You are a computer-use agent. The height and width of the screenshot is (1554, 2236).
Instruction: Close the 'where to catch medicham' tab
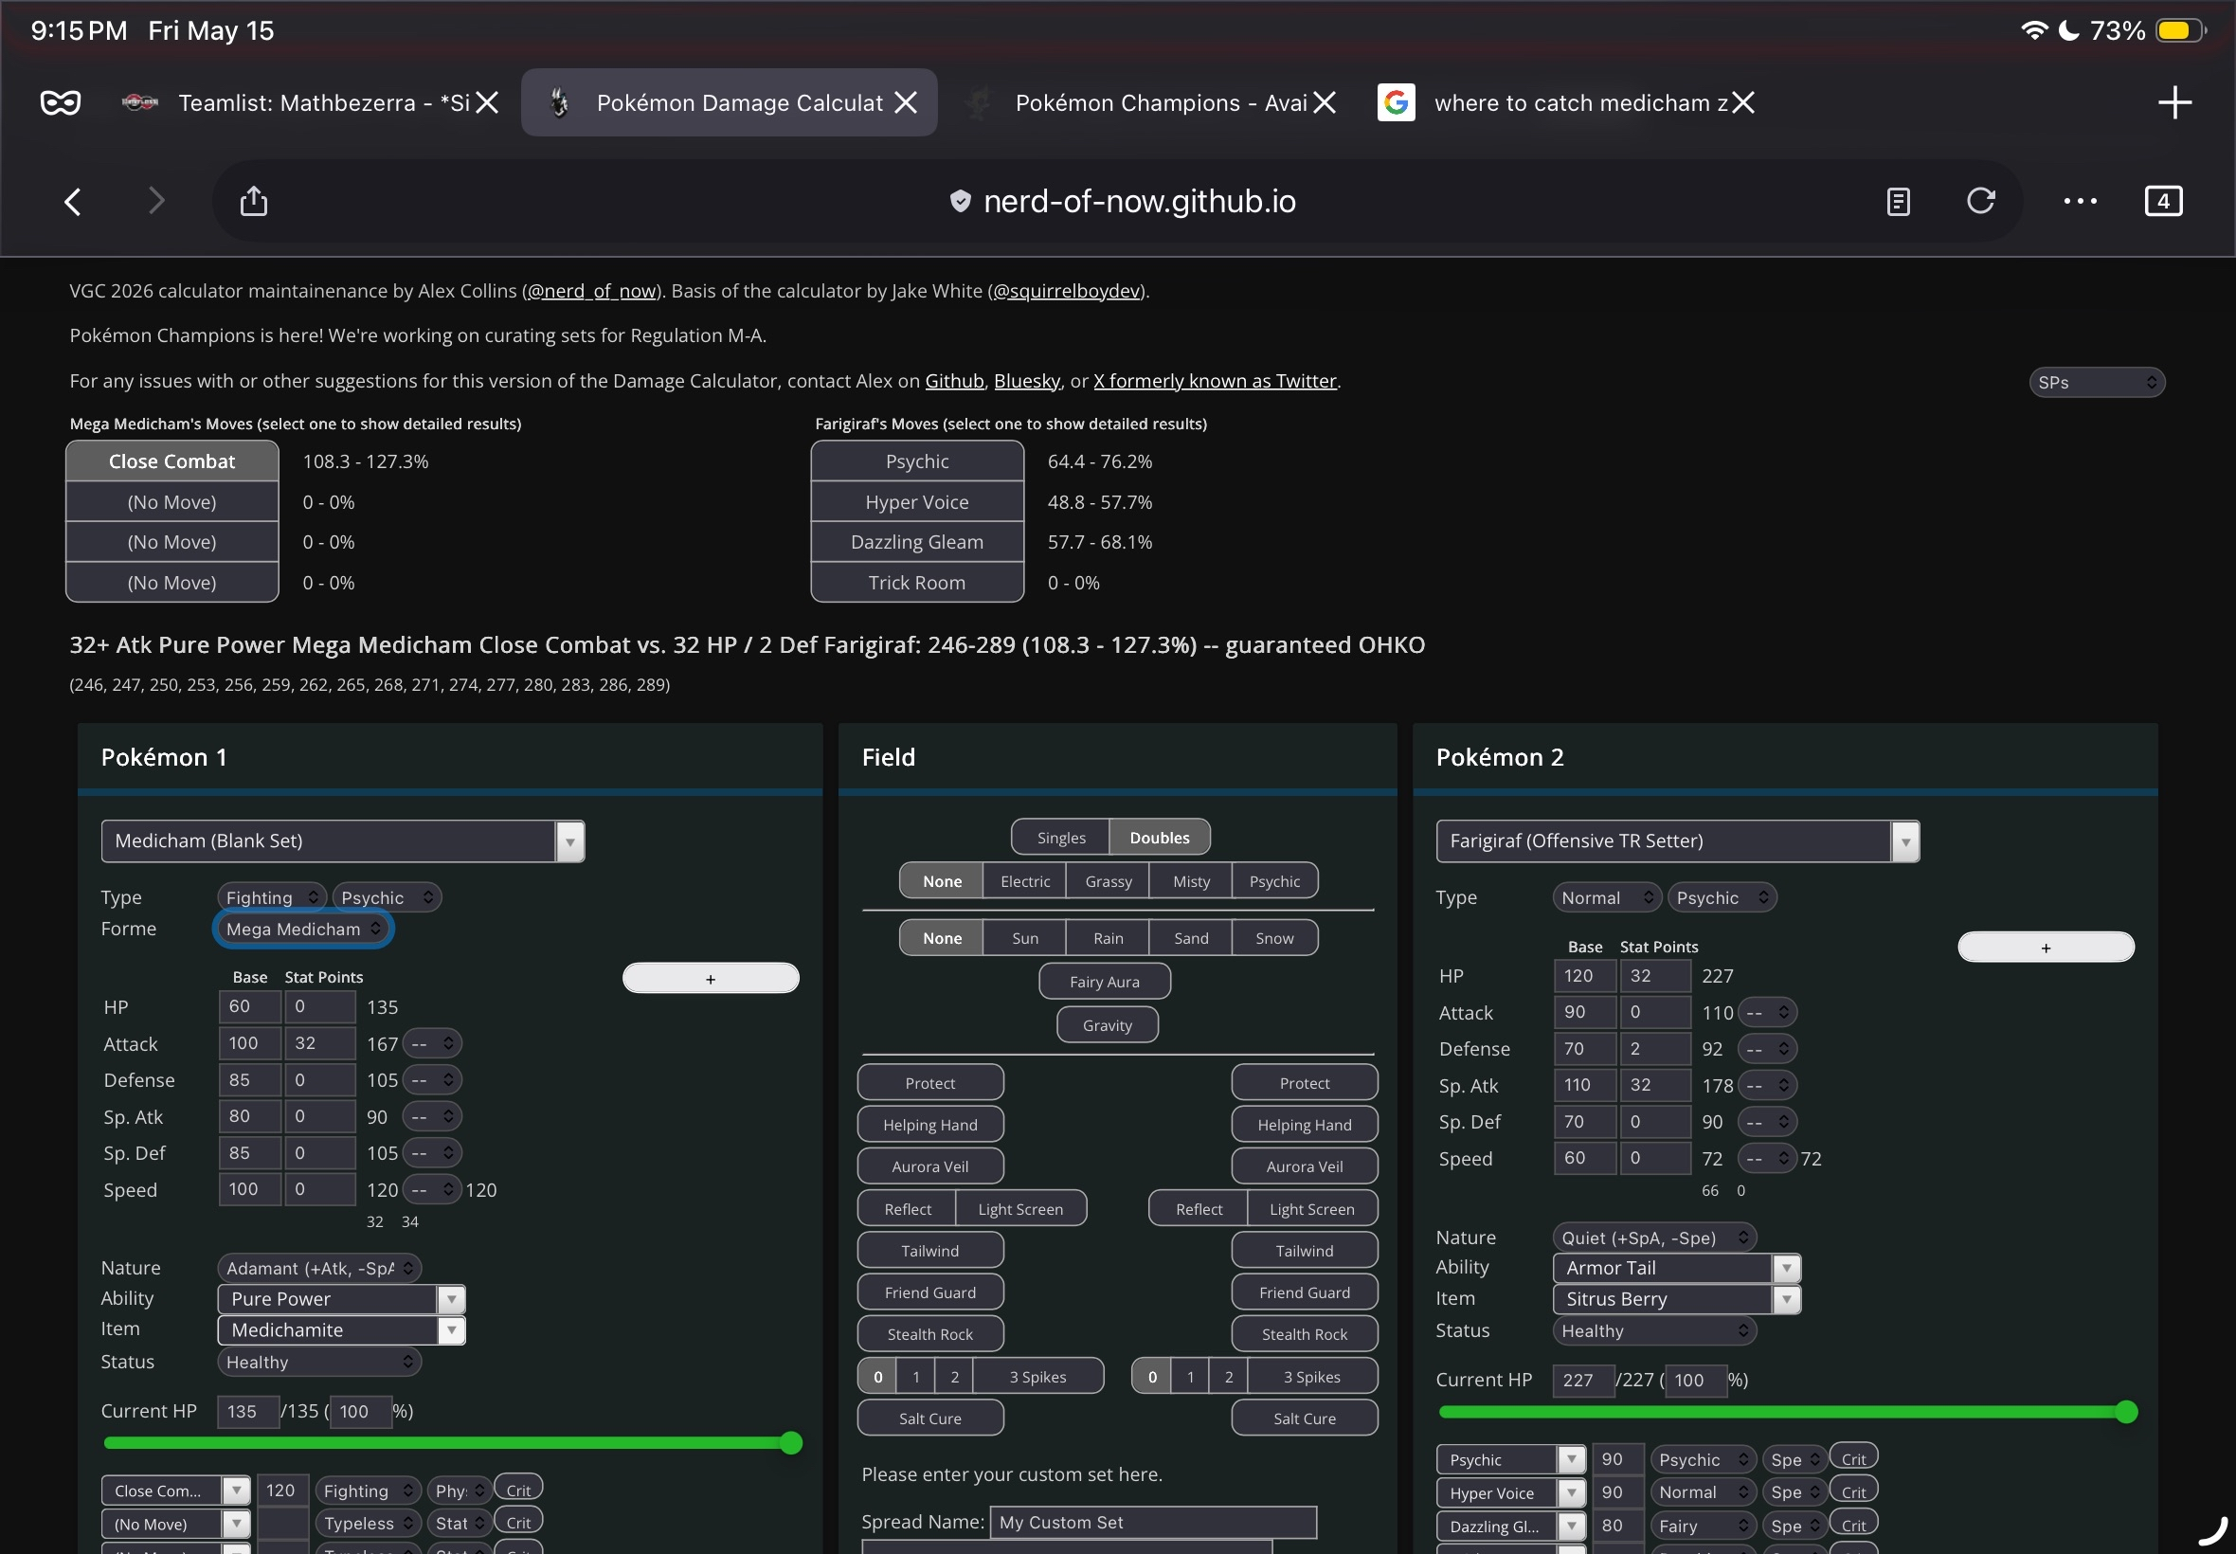1742,102
